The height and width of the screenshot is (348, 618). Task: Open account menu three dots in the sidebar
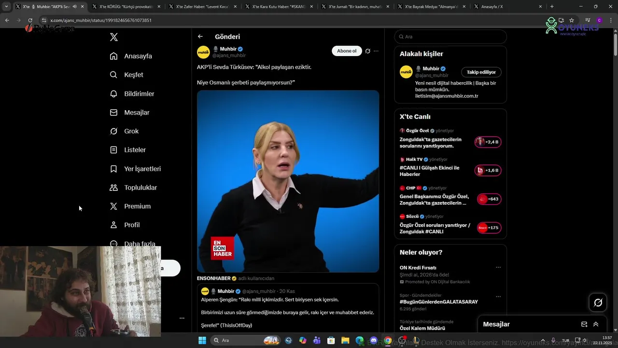[x=182, y=318]
